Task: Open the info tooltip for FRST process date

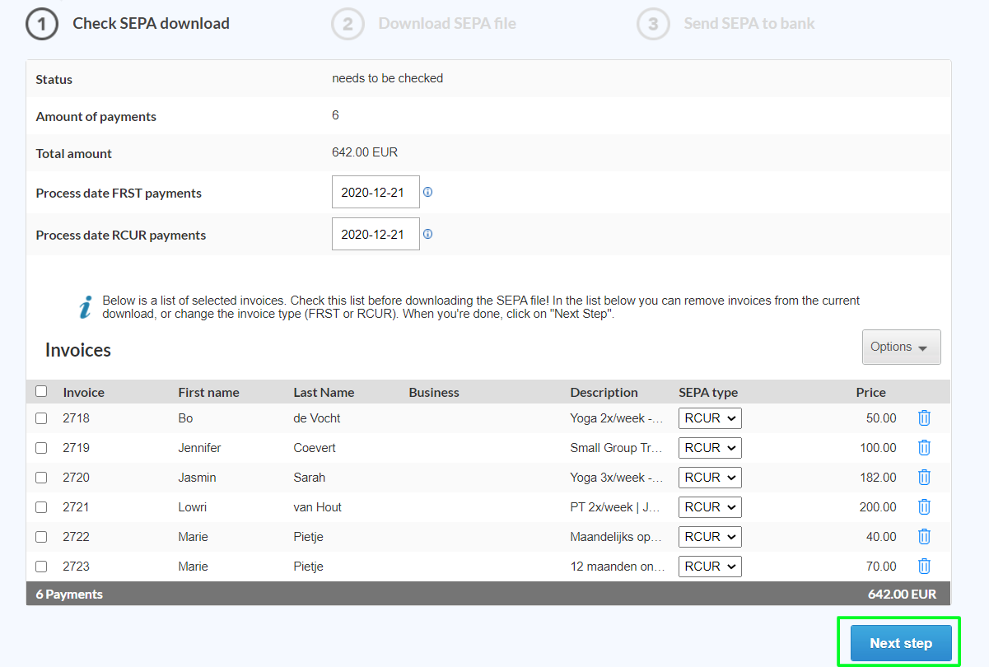Action: pos(427,192)
